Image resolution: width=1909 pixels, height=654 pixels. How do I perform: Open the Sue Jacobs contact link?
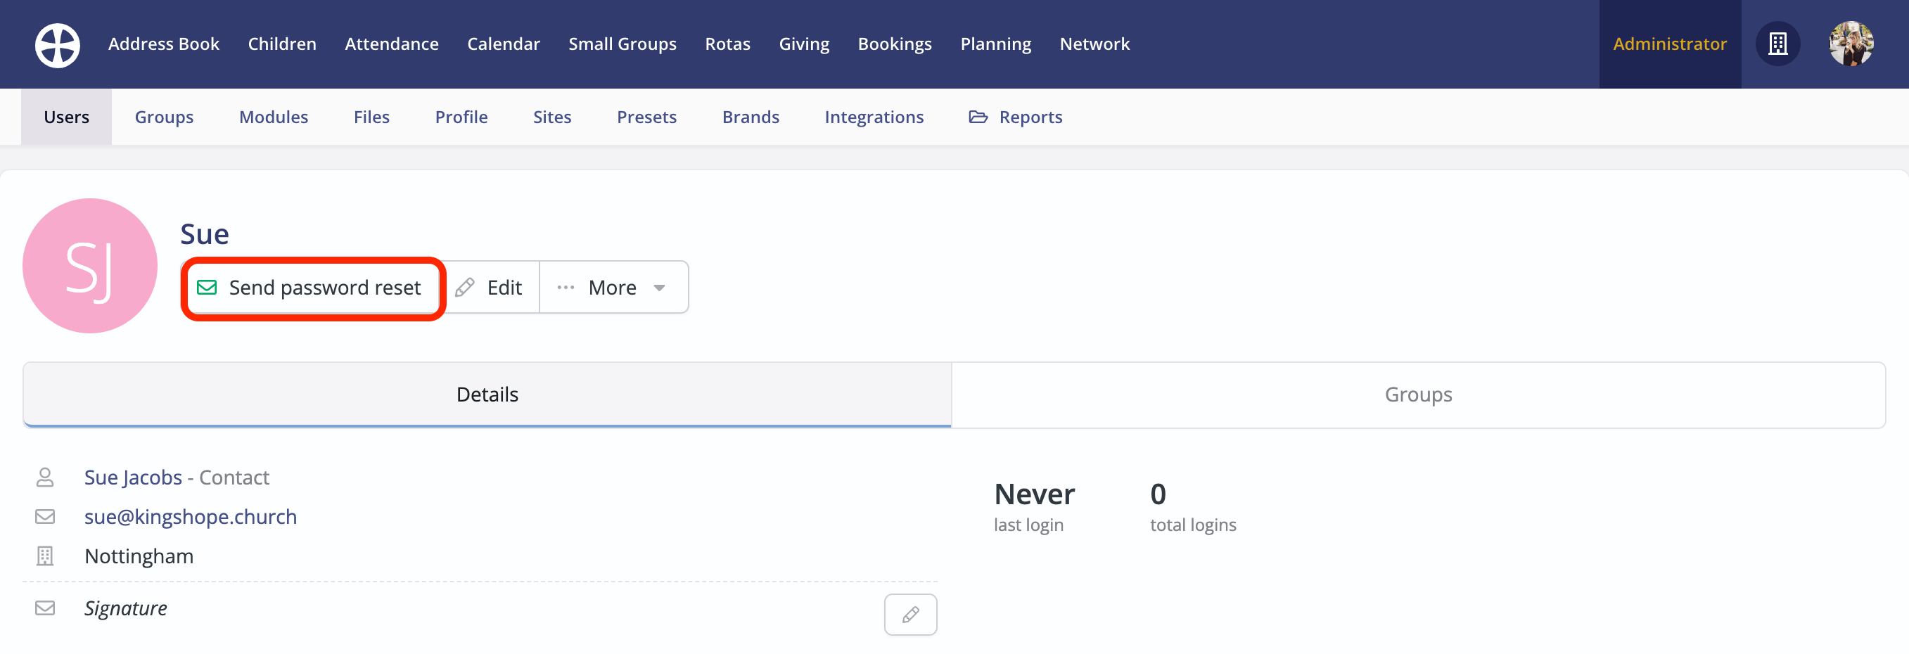(x=134, y=477)
